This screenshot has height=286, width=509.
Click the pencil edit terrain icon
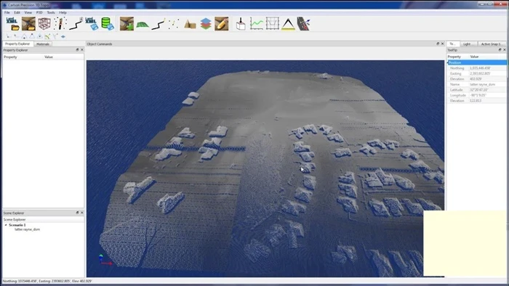pyautogui.click(x=221, y=24)
